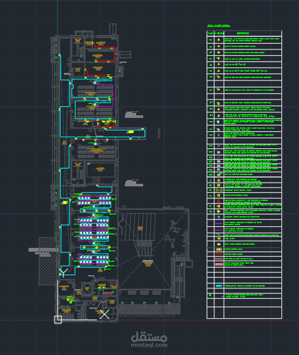
Task: Select the solid cyan bar legend symbol
Action: click(219, 286)
